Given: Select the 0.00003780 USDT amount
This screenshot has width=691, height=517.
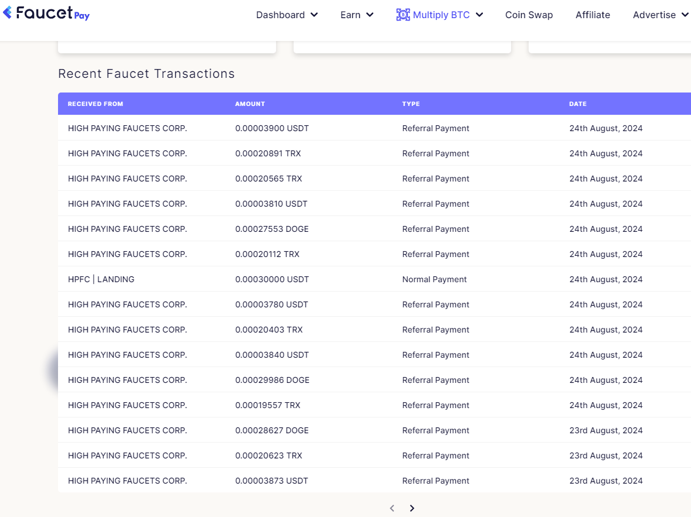Looking at the screenshot, I should (271, 304).
